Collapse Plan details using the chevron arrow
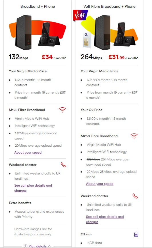 (50, 246)
